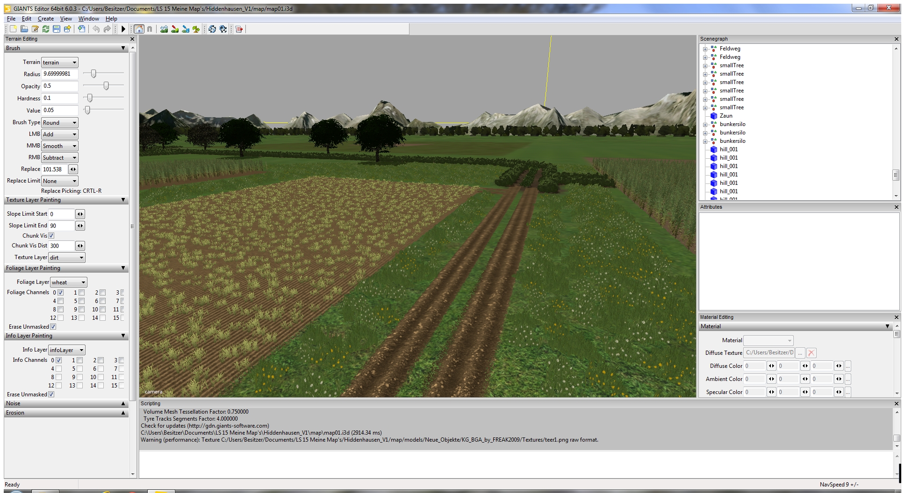Activate the foliage paint tree icon
The image size is (905, 493).
[196, 29]
